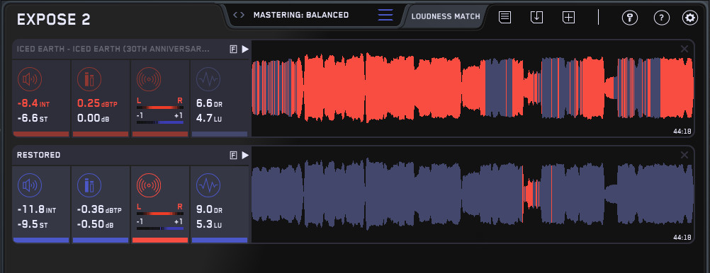Click the red bar under Iced Earth loudness panel

point(41,134)
